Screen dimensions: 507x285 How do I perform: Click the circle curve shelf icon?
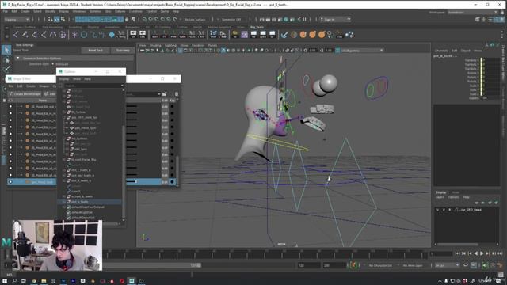tap(84, 34)
